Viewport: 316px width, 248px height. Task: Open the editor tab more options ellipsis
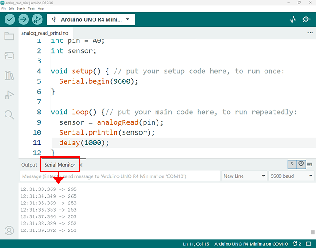tap(310, 33)
